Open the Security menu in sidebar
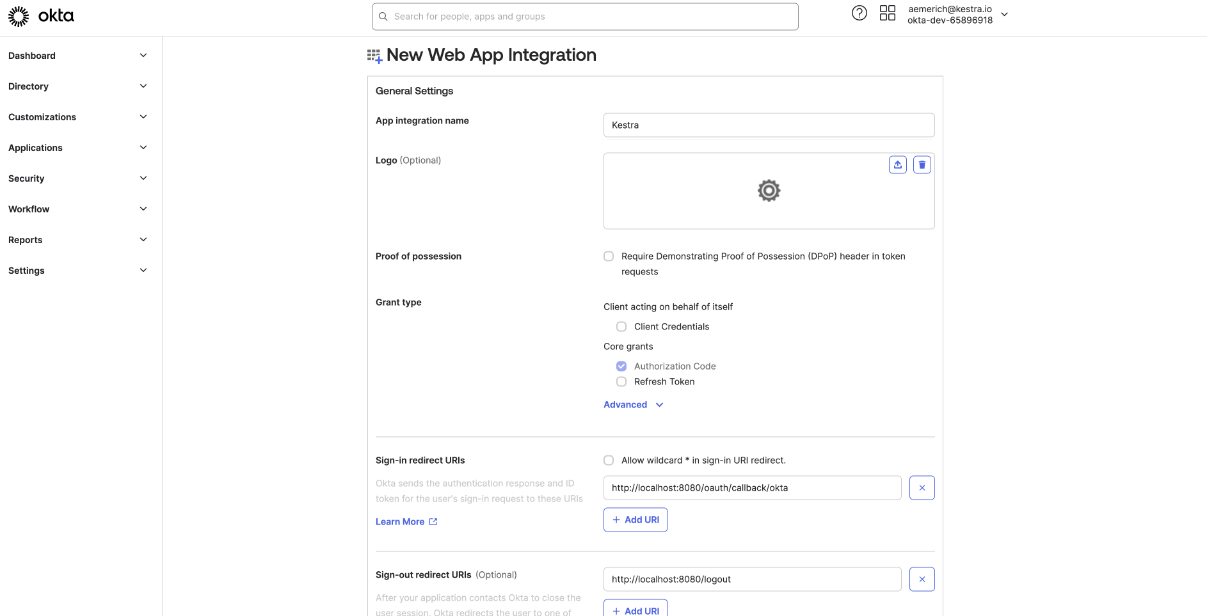Image resolution: width=1207 pixels, height=616 pixels. click(77, 178)
